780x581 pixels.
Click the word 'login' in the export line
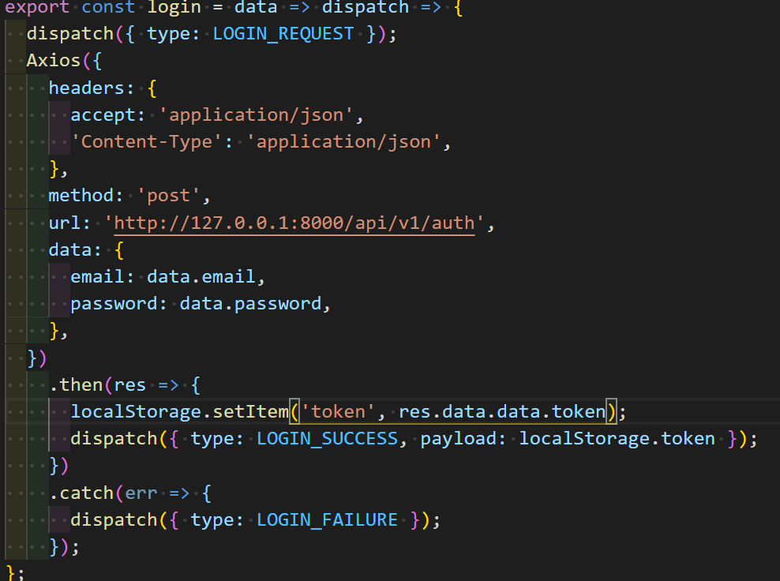pos(174,7)
